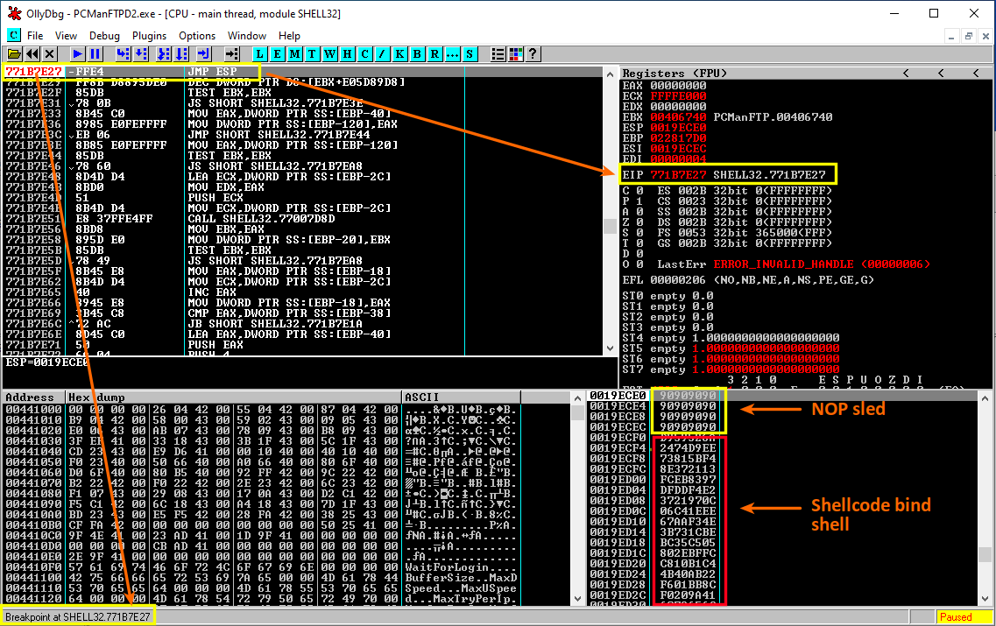Show Handles with the H icon
996x626 pixels.
point(347,54)
